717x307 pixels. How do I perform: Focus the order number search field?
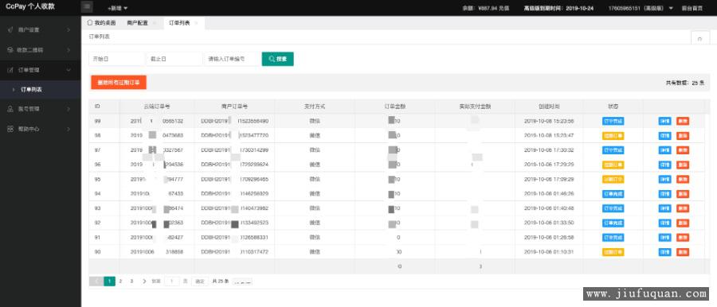231,59
